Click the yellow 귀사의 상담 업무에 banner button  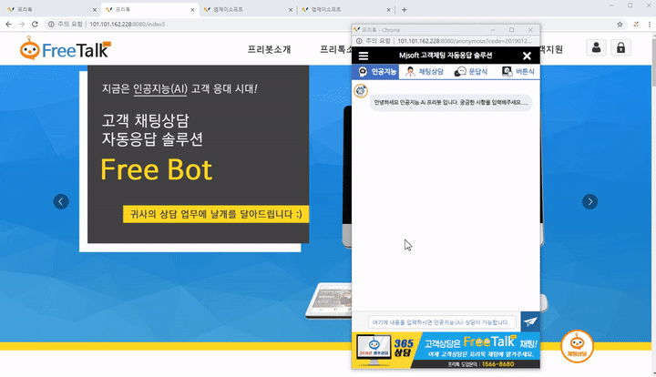216,214
